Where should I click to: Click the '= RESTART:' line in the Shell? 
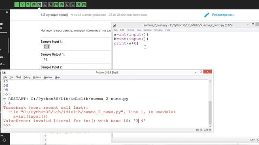point(66,99)
